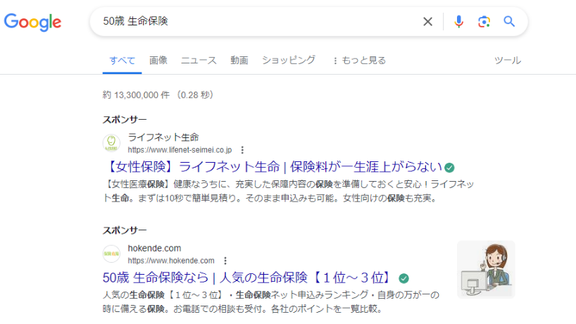Screen dimensions: 576x324
Task: Click Lifenet favicon logo
Action: coord(111,143)
